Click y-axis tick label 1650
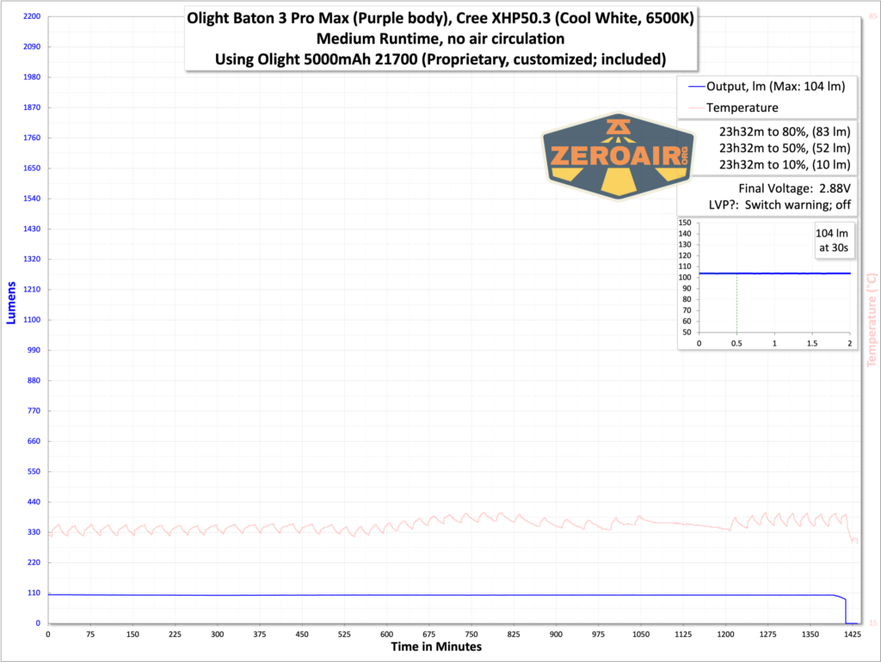This screenshot has height=662, width=881. tap(32, 168)
